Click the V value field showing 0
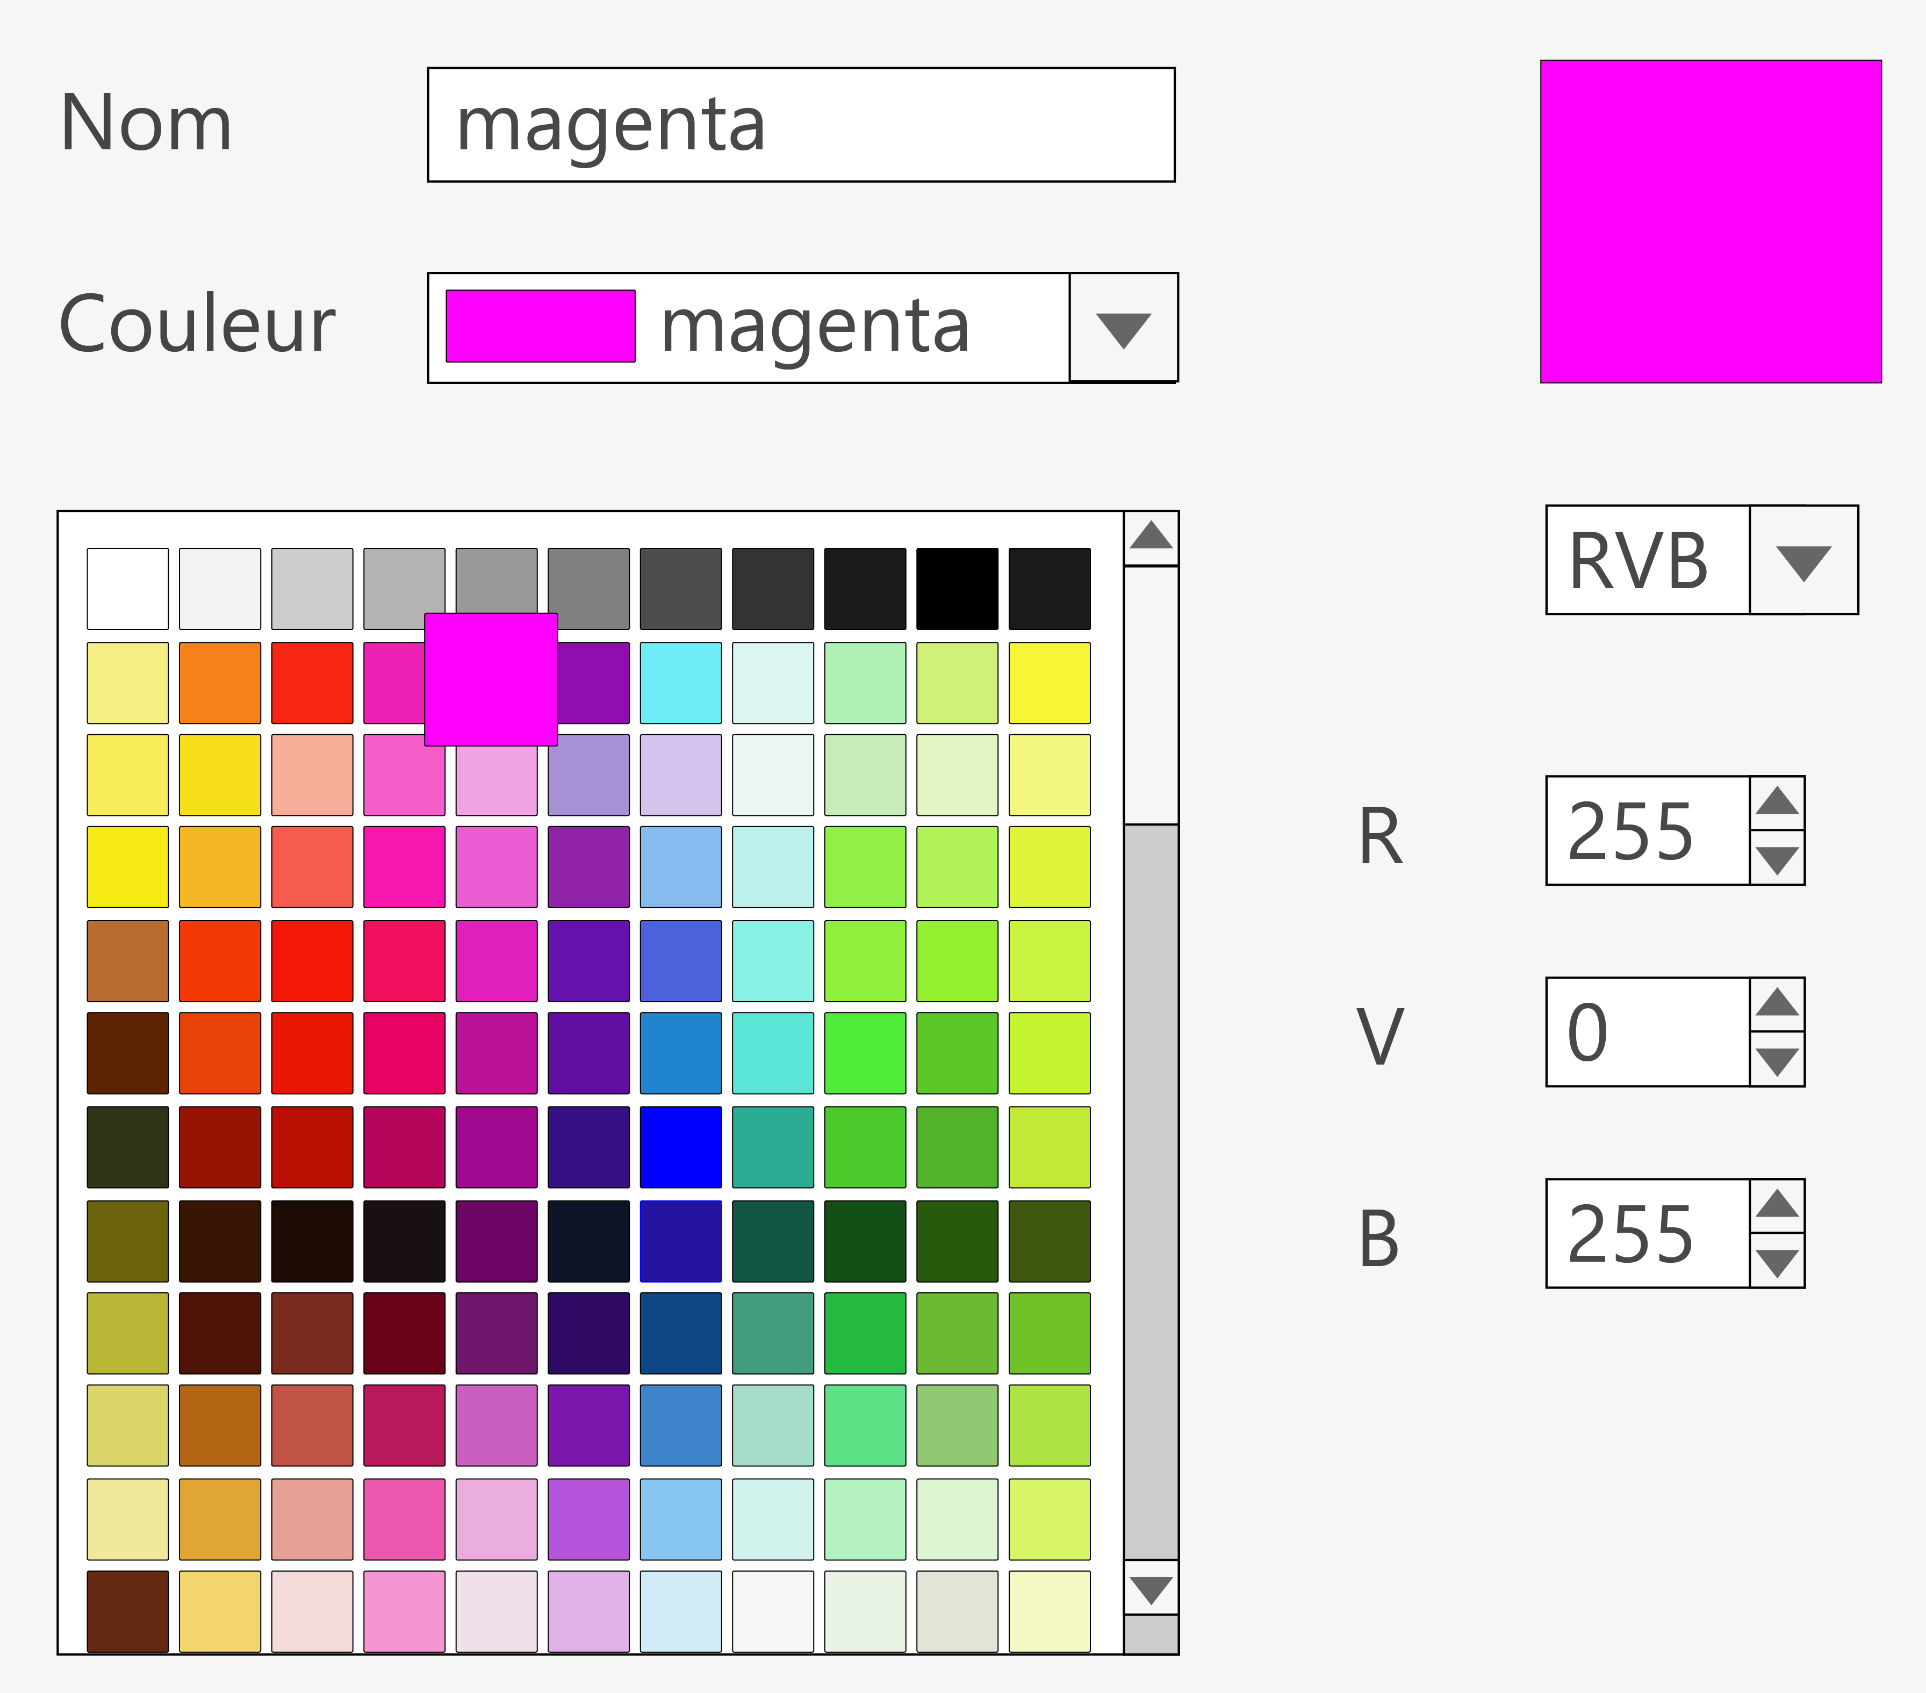Screen dimensions: 1926x1693 pyautogui.click(x=1647, y=1032)
